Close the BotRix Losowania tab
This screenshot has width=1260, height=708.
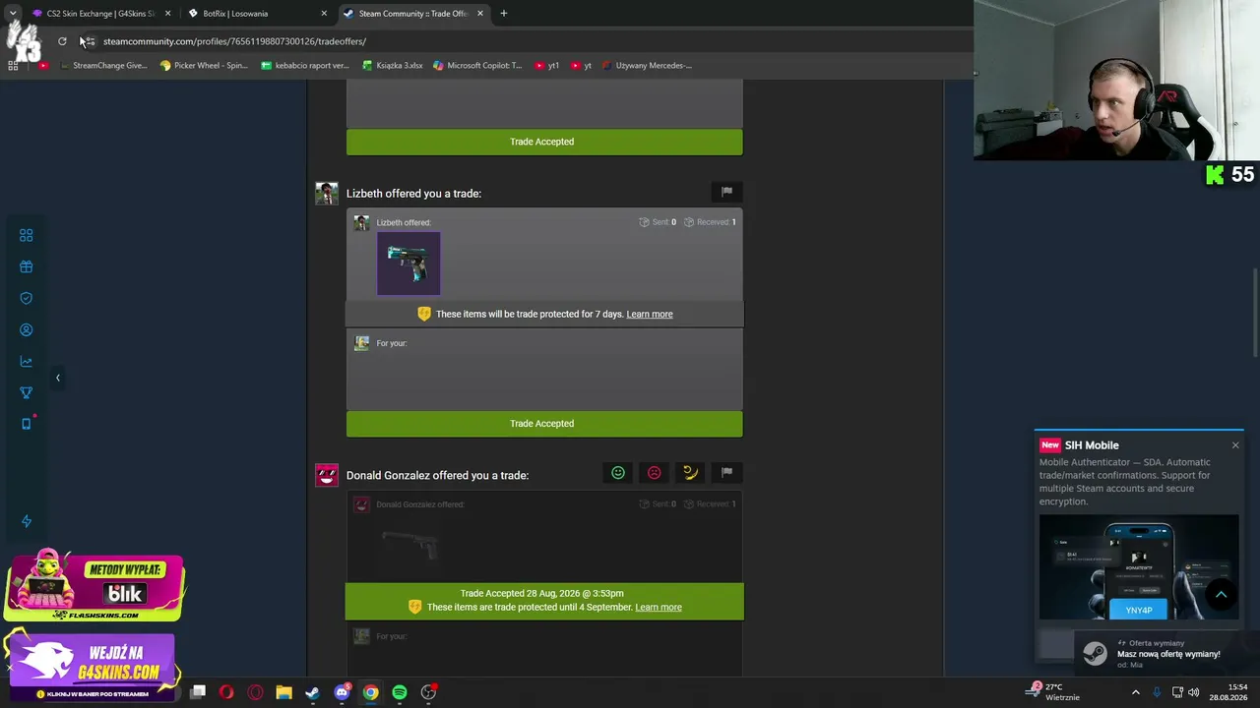pyautogui.click(x=324, y=14)
